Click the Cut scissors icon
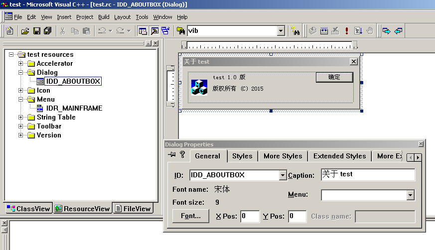 [63, 31]
